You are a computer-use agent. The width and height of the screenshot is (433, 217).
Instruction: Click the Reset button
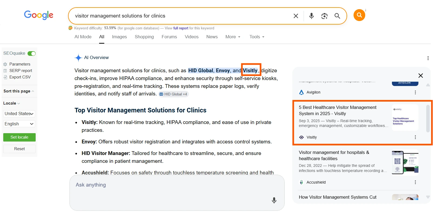pos(19,149)
